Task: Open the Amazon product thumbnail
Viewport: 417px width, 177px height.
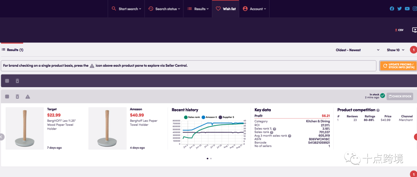Action: (107, 128)
